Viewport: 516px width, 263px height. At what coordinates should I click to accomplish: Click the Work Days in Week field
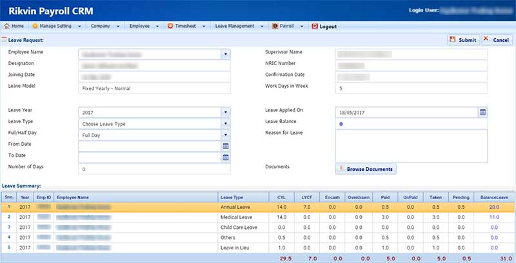pos(412,88)
